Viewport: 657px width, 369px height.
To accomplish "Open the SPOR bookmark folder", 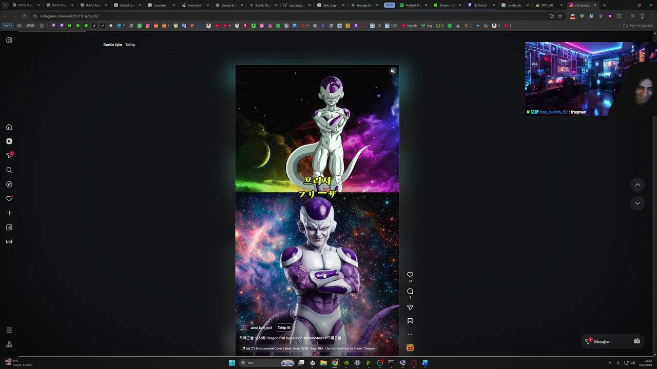I will click(30, 25).
